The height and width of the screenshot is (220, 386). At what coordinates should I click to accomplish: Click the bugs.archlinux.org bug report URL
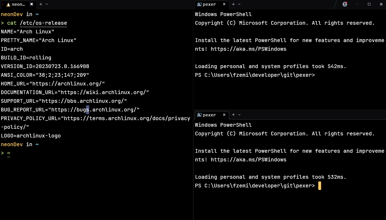94,110
